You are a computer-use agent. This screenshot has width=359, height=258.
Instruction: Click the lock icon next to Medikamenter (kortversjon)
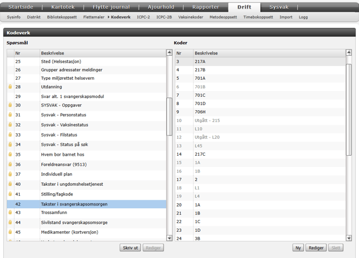[x=10, y=232]
